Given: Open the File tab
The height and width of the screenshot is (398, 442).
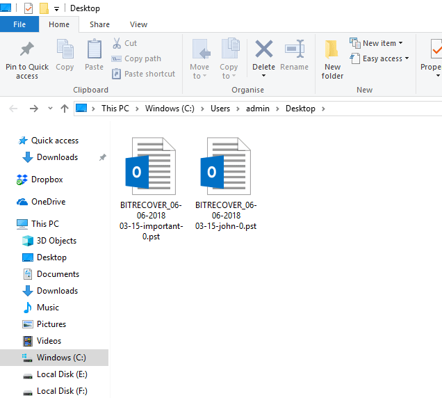Looking at the screenshot, I should (x=19, y=24).
